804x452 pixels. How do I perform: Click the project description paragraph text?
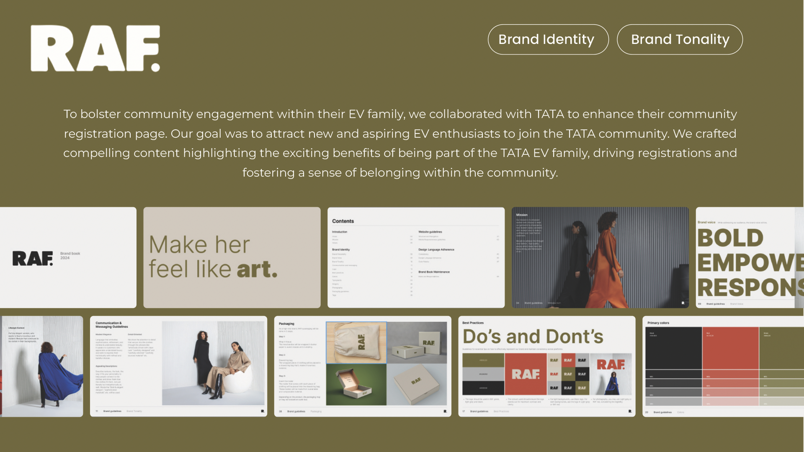tap(400, 143)
